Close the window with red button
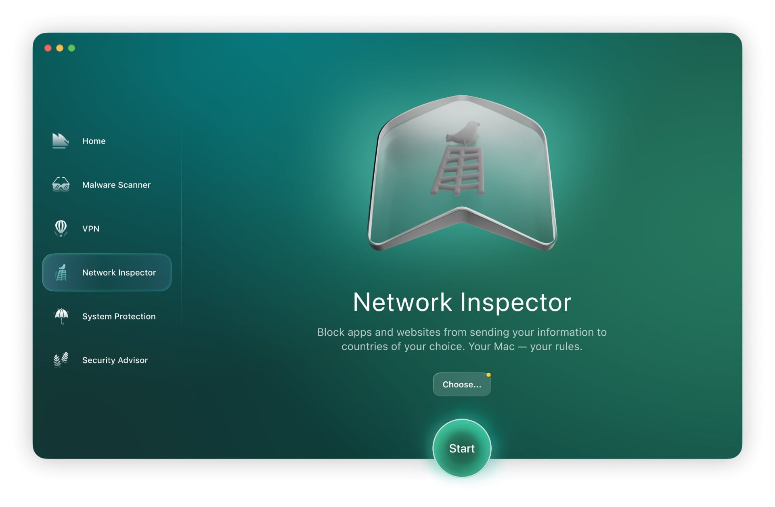The height and width of the screenshot is (507, 775). (48, 48)
